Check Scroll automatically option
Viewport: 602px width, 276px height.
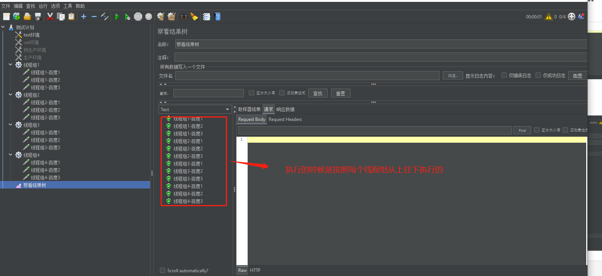pos(163,270)
